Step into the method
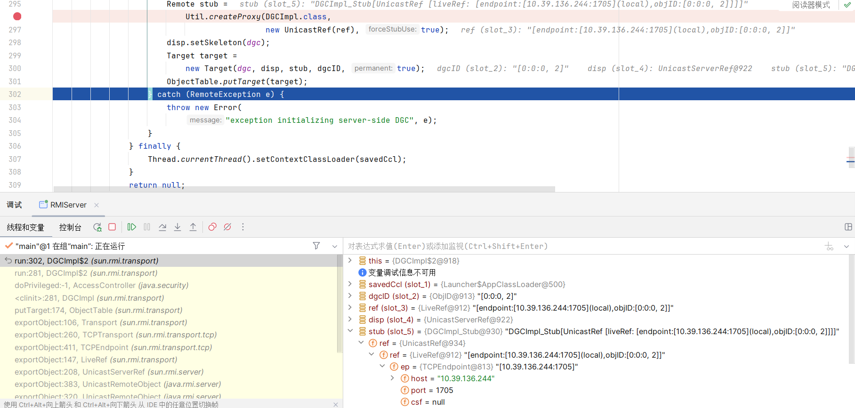Screen dimensions: 855x408 pyautogui.click(x=177, y=227)
